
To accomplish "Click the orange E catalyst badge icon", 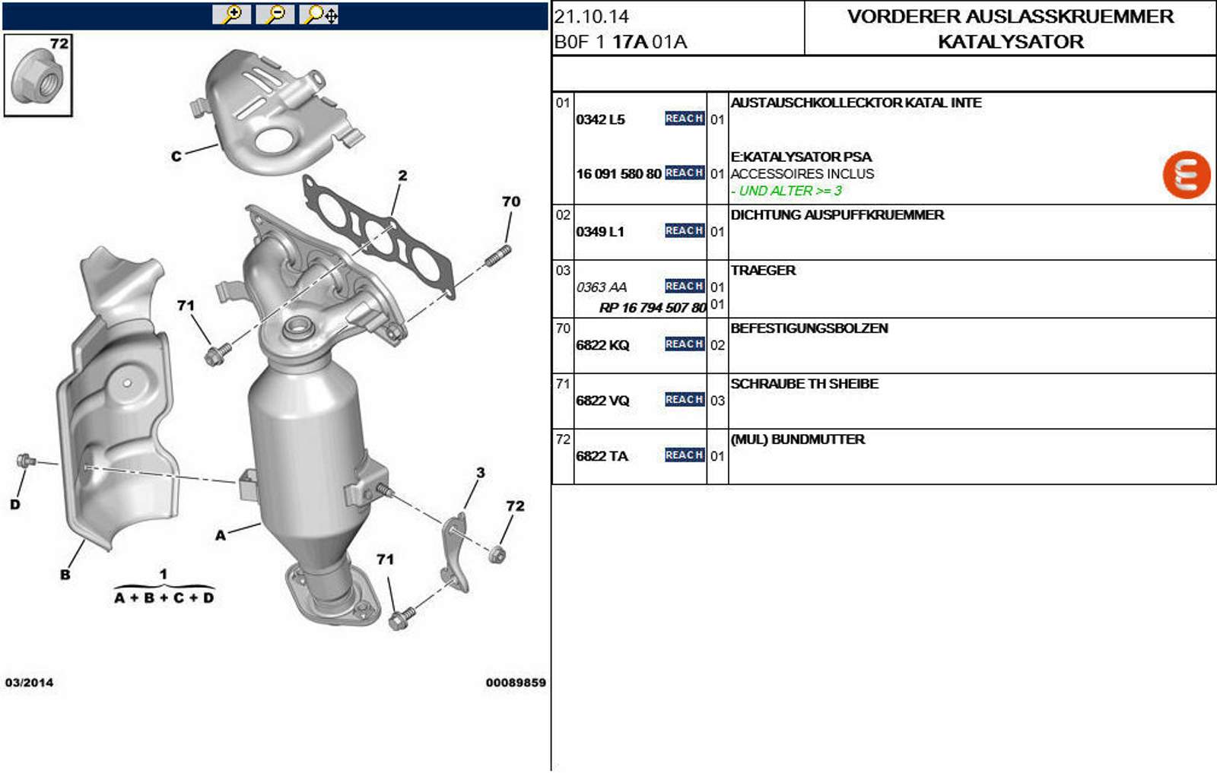I will pos(1185,175).
